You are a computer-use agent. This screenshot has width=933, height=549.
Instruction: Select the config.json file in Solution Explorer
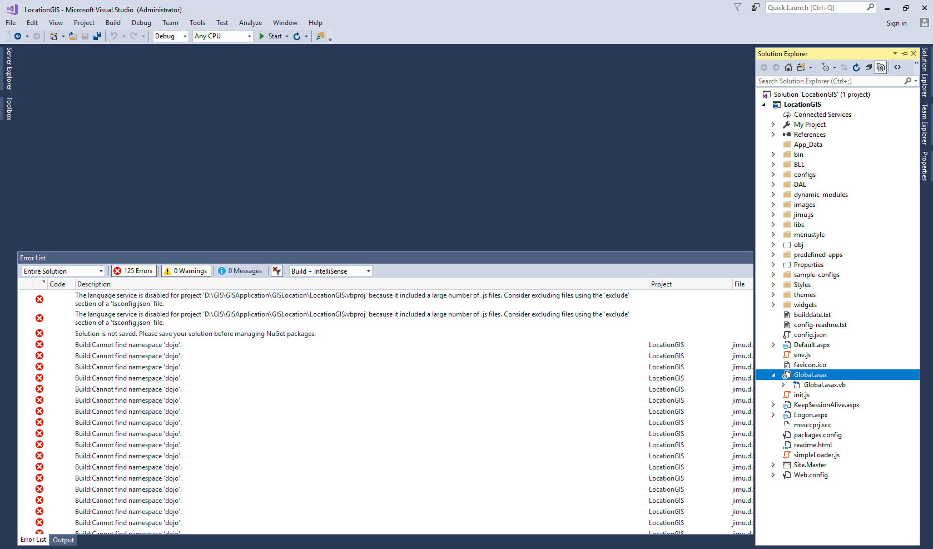(810, 335)
